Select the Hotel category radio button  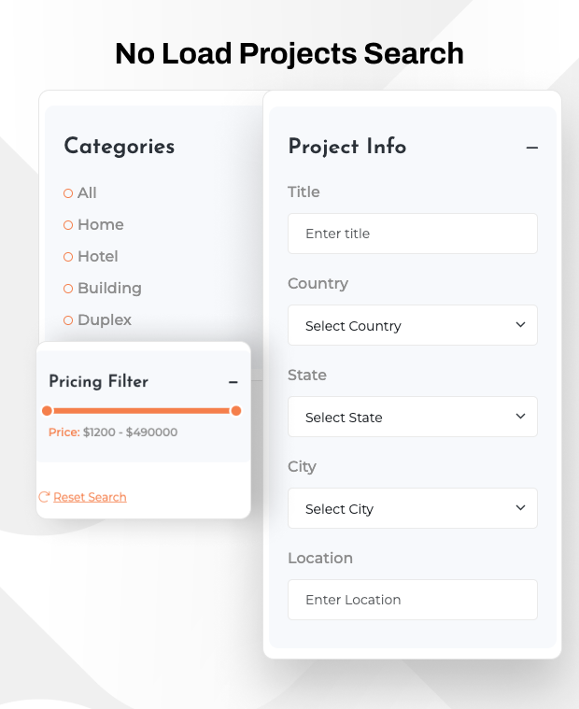click(68, 257)
